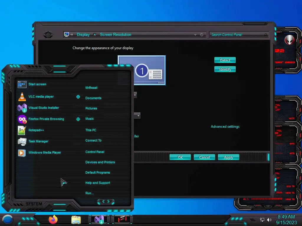The height and width of the screenshot is (226, 302).
Task: Open Firefox from the taskbar
Action: [53, 220]
